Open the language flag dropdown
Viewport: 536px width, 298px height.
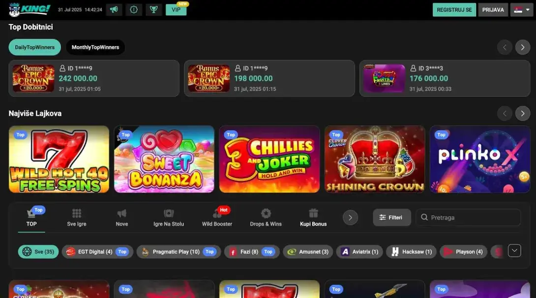point(522,10)
